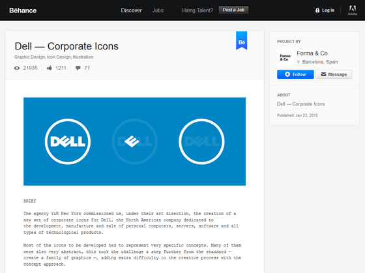Click the Dell — Corporate Icons title
This screenshot has width=365, height=273.
point(66,46)
